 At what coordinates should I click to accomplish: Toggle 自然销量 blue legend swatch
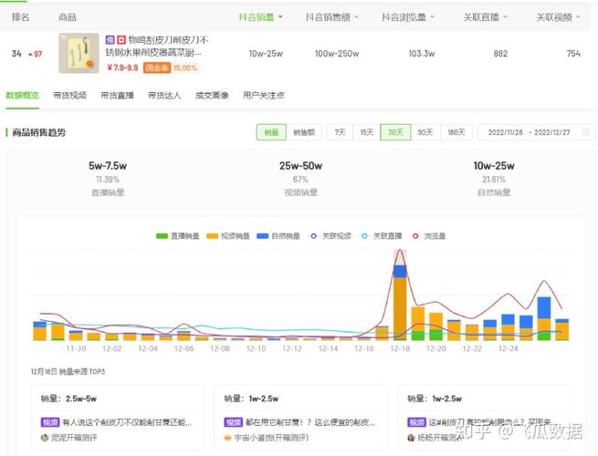click(x=263, y=236)
